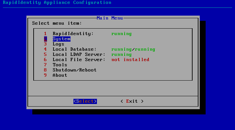Screen dimensions: 235x130
Task: Open the System menu entry
Action: pos(61,39)
